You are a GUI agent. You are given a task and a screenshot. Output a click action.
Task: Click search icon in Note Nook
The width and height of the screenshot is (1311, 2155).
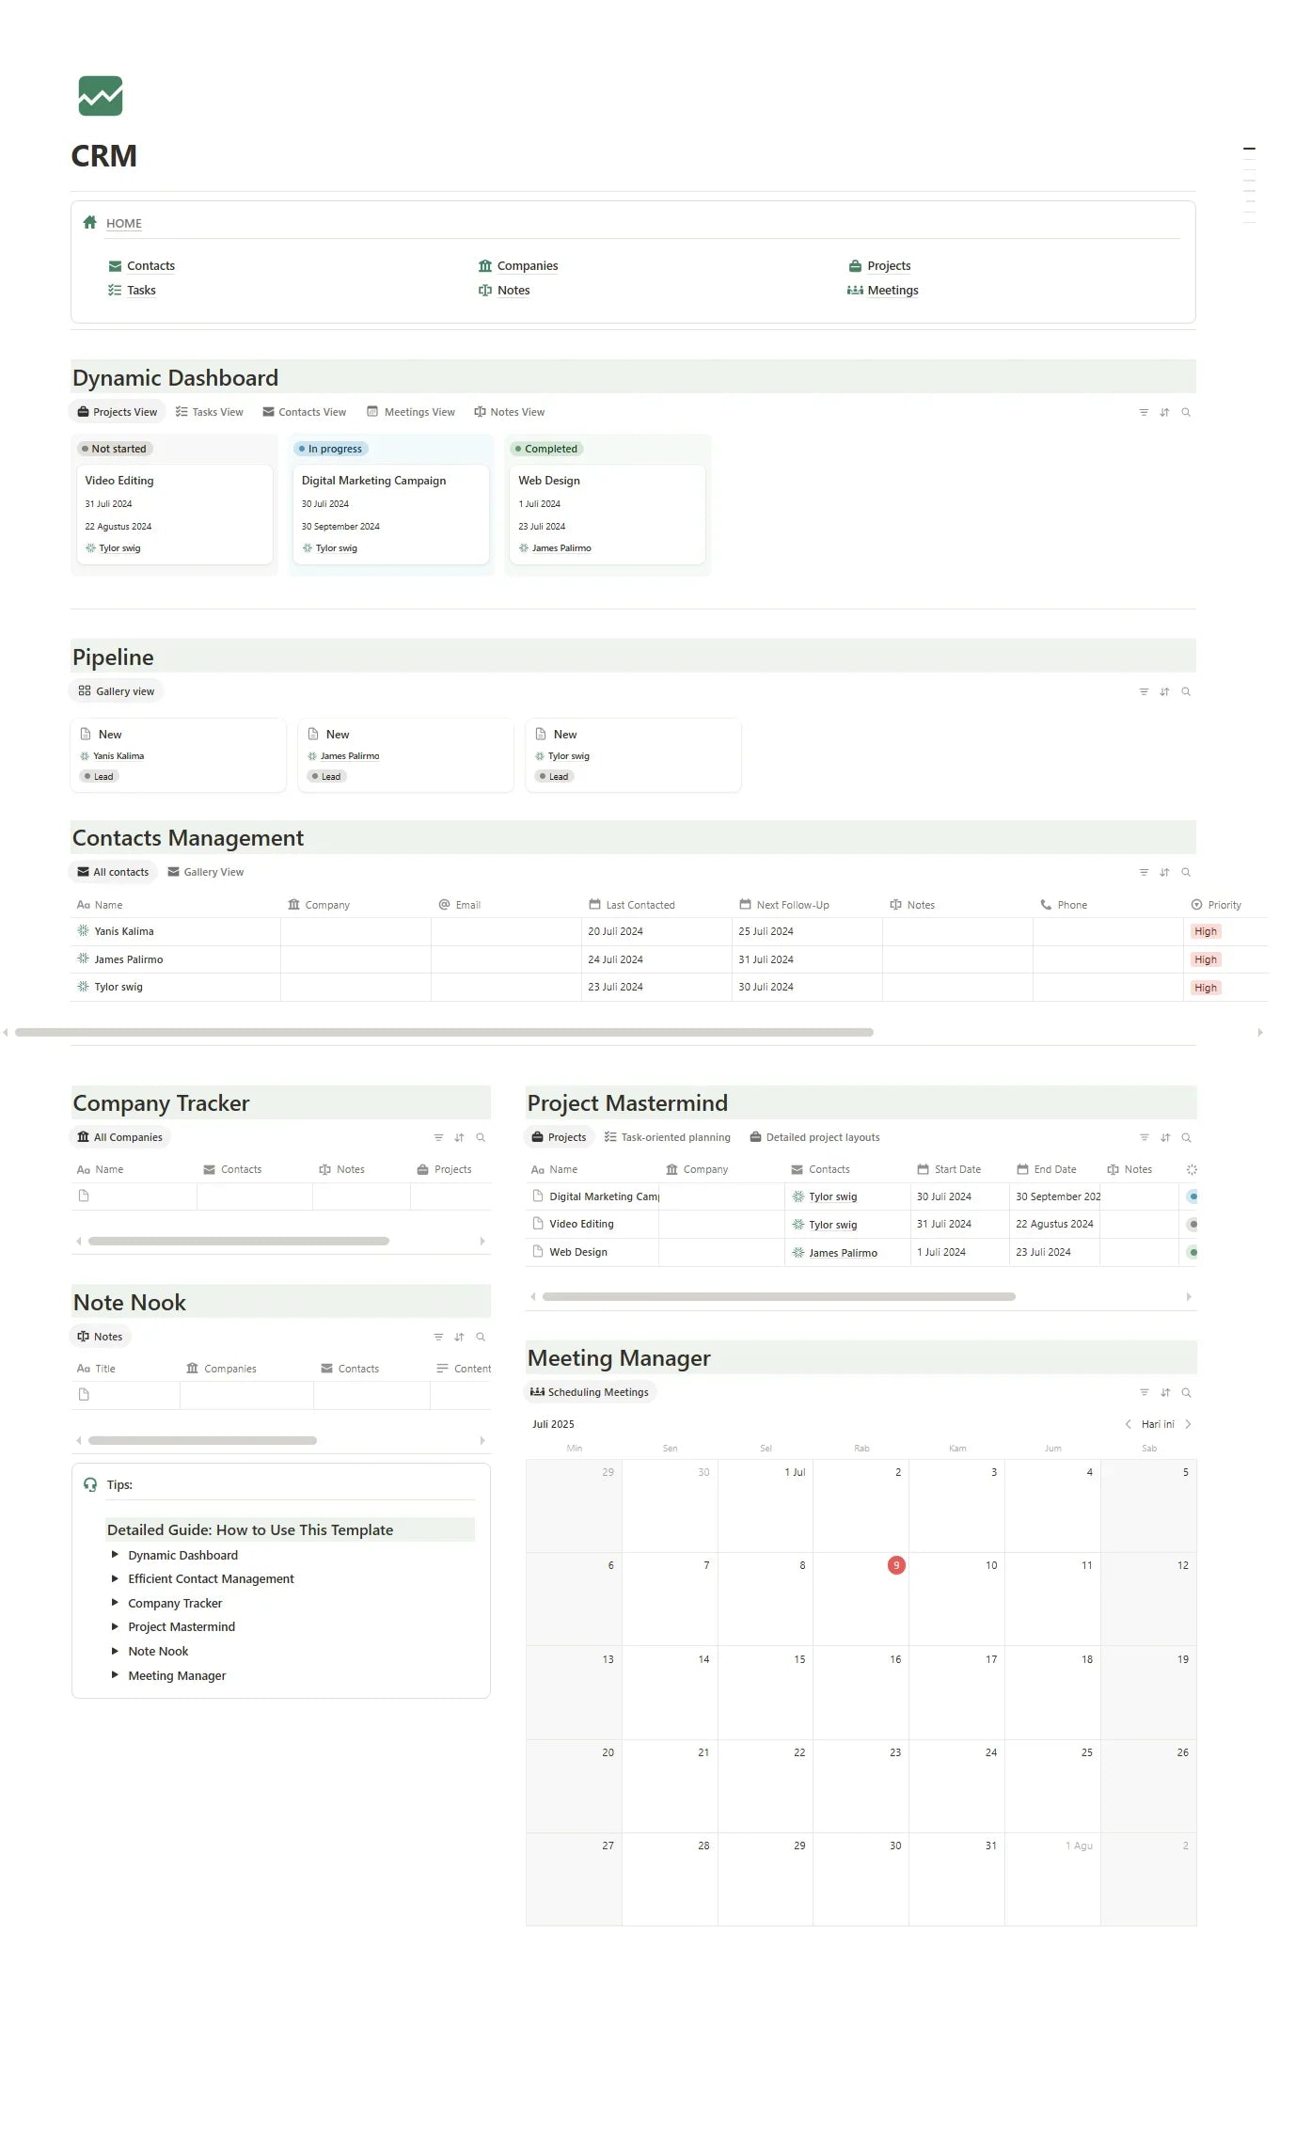[481, 1337]
